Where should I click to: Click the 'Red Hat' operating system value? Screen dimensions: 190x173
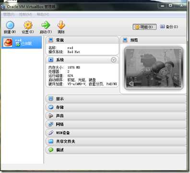(x=73, y=52)
